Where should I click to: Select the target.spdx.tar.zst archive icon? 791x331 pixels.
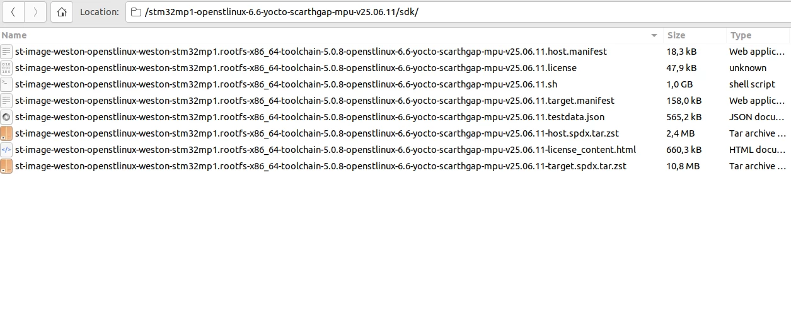click(x=6, y=166)
